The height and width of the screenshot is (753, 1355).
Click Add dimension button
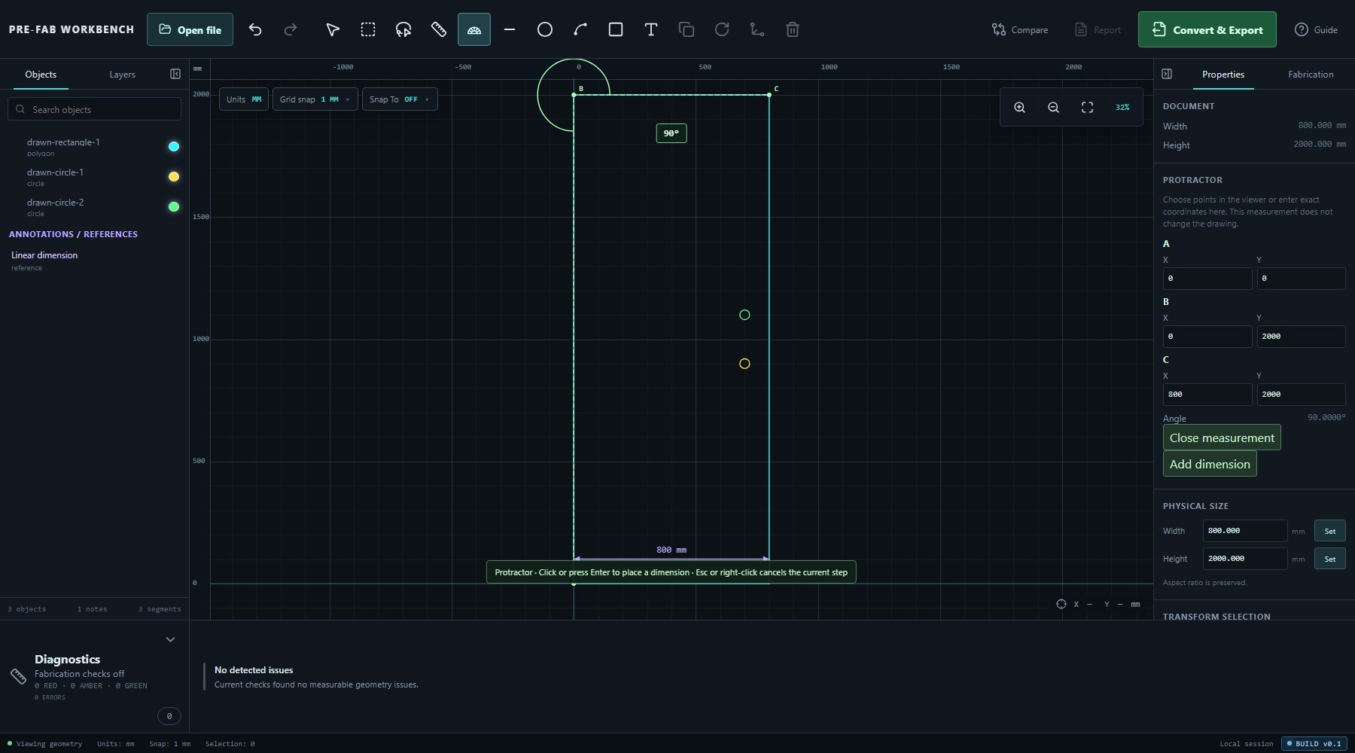pyautogui.click(x=1210, y=464)
